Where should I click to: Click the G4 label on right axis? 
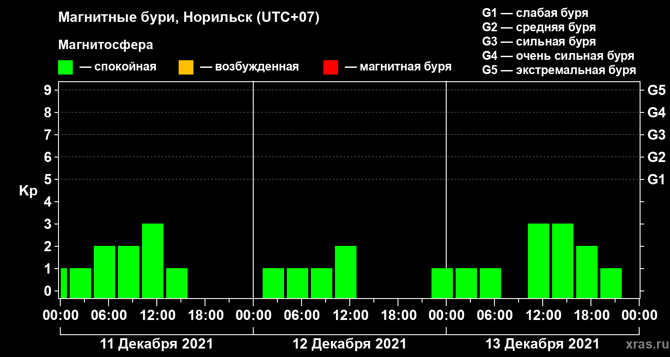(656, 112)
